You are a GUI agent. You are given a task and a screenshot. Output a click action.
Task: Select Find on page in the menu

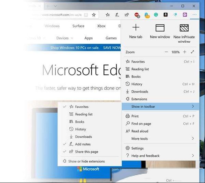(160, 124)
